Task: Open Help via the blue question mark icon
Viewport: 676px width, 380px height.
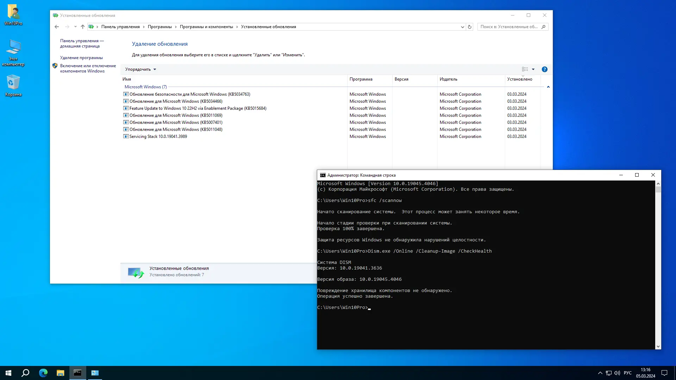Action: click(545, 69)
